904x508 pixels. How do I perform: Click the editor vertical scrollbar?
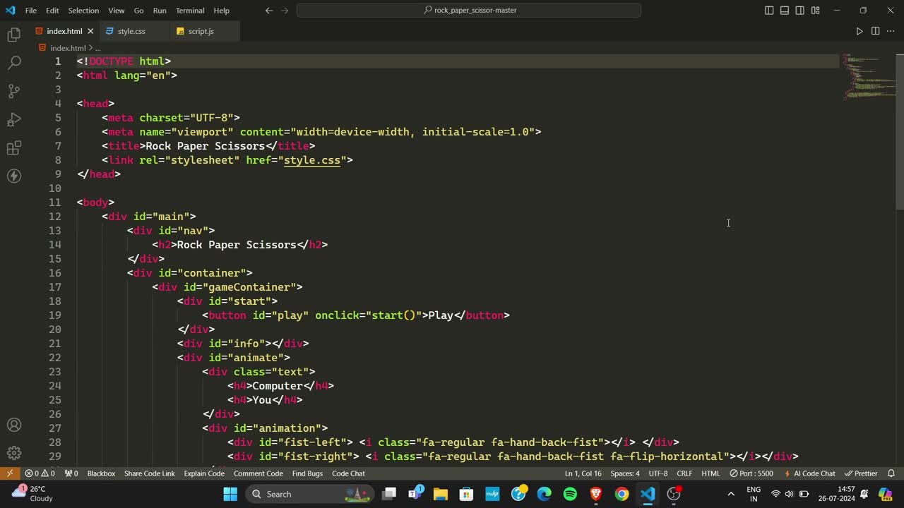pos(900,132)
